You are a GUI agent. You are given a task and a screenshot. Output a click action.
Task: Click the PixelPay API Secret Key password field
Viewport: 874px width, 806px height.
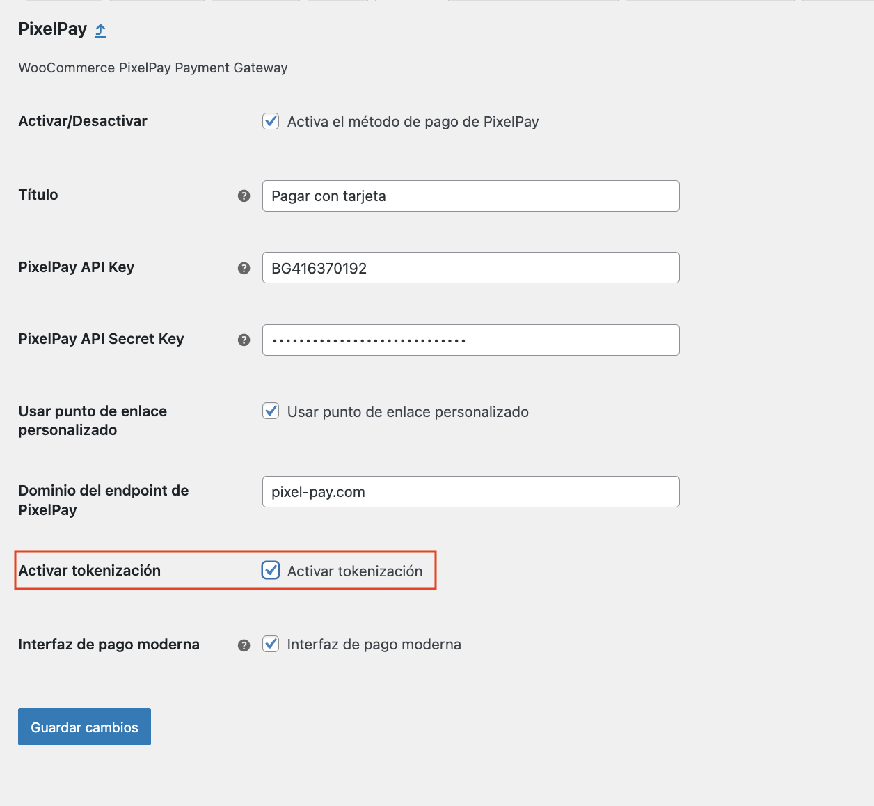[x=470, y=340]
